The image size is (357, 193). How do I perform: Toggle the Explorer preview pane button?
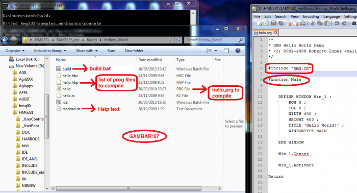coord(226,51)
